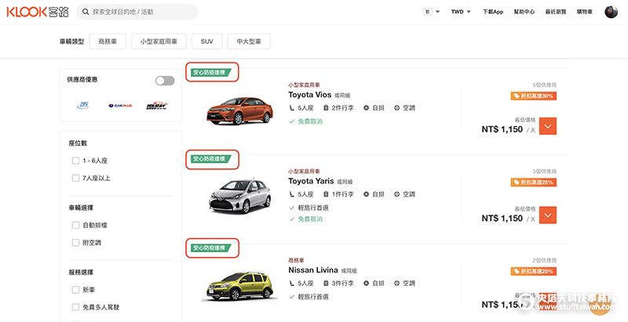Click the Toyota Yaris air-conditioning icon
This screenshot has height=322, width=628.
(x=397, y=194)
